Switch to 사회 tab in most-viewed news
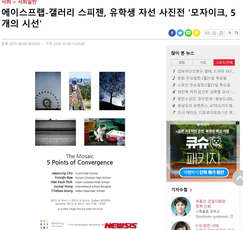 pos(203,62)
